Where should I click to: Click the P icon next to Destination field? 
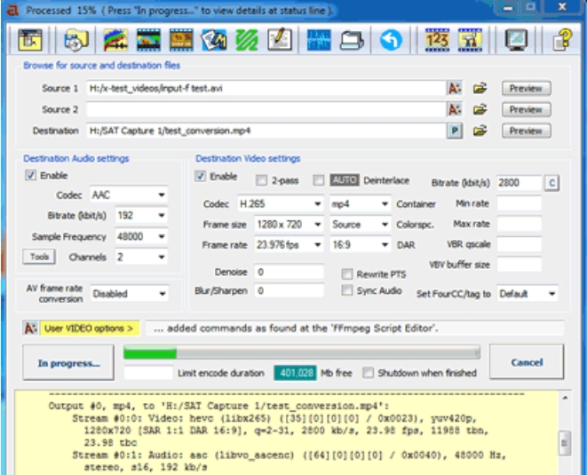(455, 131)
